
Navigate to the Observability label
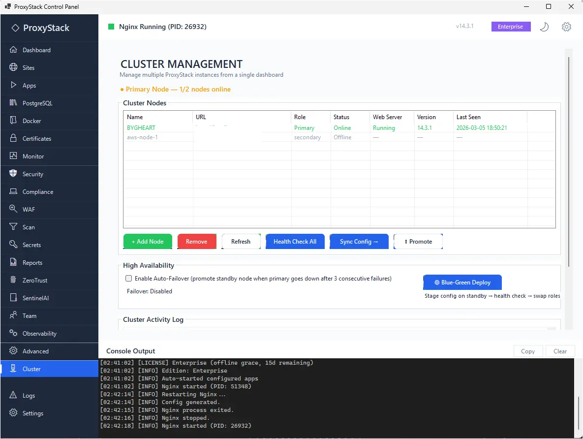(39, 334)
